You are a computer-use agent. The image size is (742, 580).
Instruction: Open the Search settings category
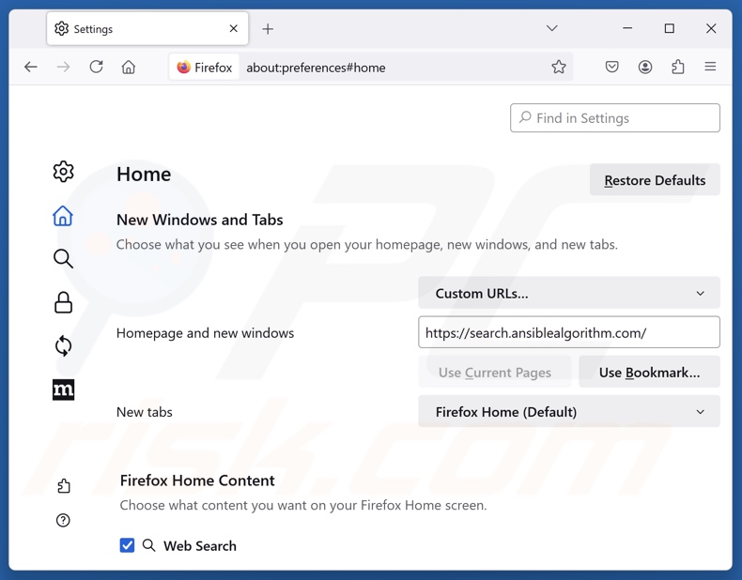tap(63, 259)
